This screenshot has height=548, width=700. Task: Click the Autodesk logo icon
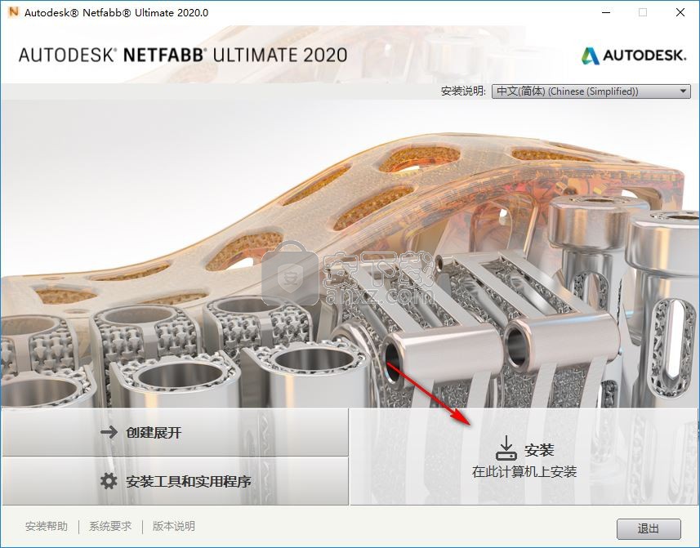point(590,56)
